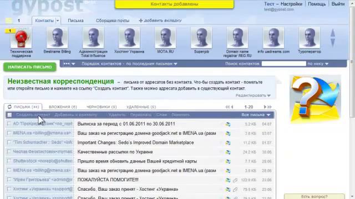Viewport: 355px width, 199px height.
Task: Switch to the Письма top tab
Action: tap(75, 20)
